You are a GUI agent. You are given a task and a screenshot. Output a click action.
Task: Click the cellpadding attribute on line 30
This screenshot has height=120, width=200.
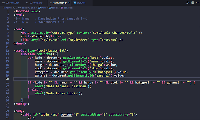(x=90, y=115)
